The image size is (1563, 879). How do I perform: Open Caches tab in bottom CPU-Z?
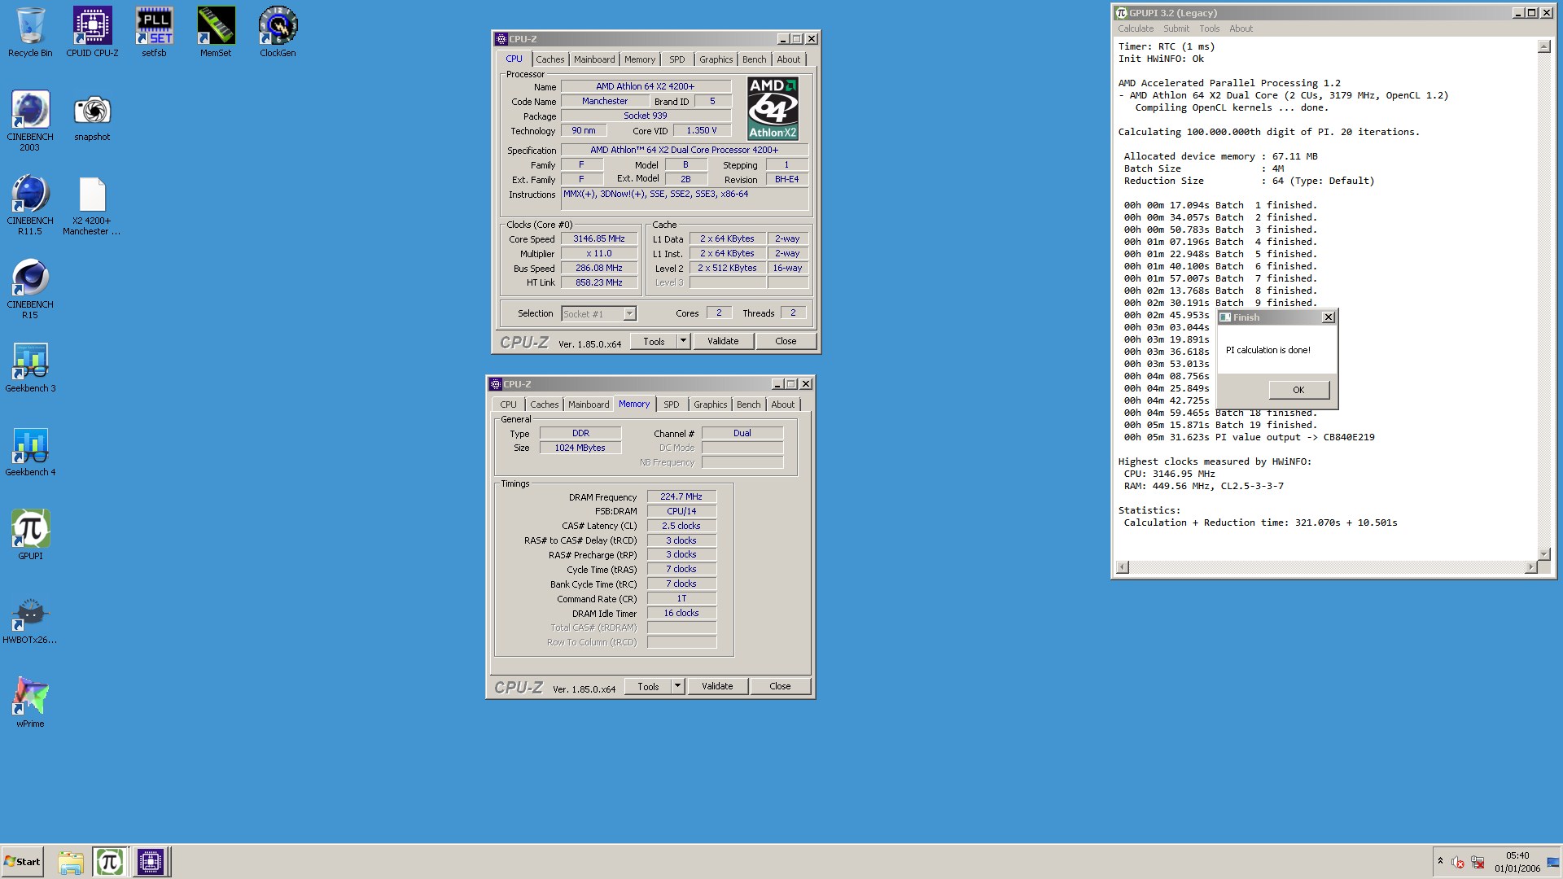tap(544, 405)
